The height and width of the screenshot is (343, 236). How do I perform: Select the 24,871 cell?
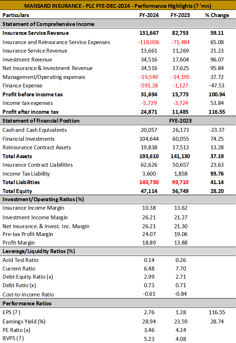(x=149, y=112)
